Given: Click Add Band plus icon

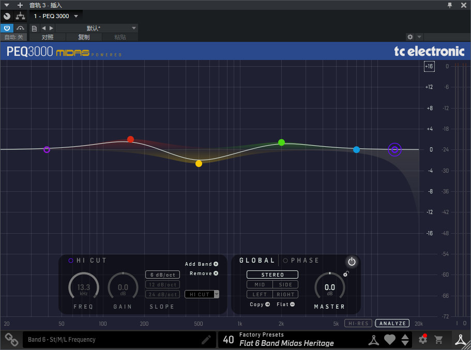Looking at the screenshot, I should click(x=216, y=264).
